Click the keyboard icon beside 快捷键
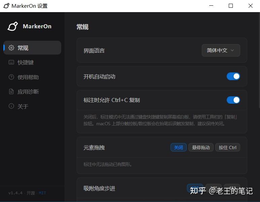This screenshot has height=202, width=260. [x=11, y=62]
